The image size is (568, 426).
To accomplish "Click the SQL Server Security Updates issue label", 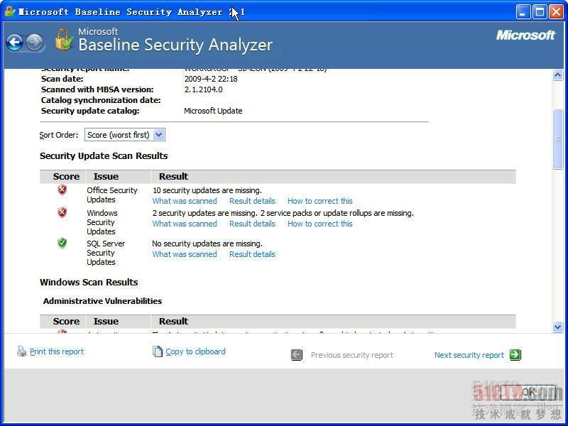I will 106,253.
